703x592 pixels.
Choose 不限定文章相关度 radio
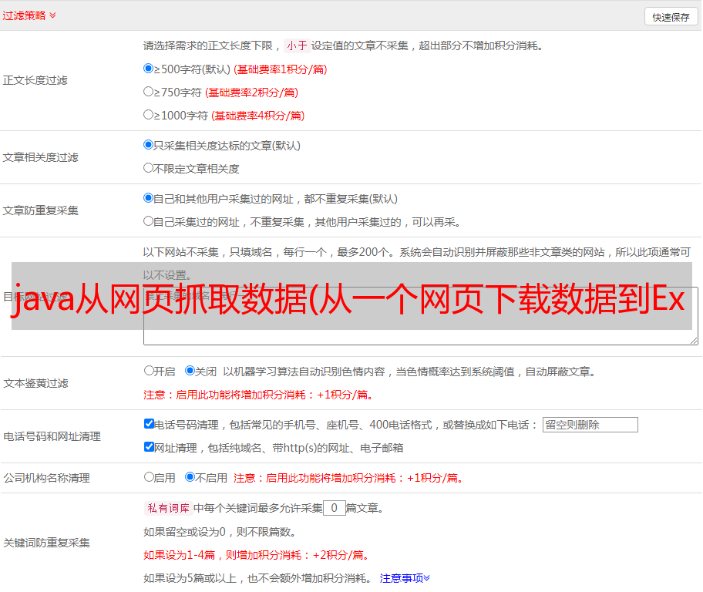(149, 168)
